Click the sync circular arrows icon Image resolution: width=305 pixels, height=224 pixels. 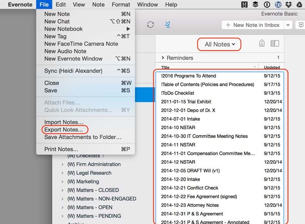pyautogui.click(x=150, y=25)
